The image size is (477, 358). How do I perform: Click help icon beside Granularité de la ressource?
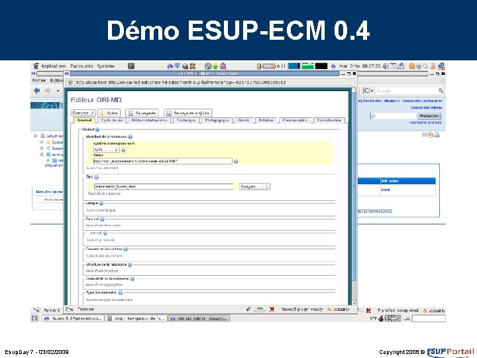point(132,279)
